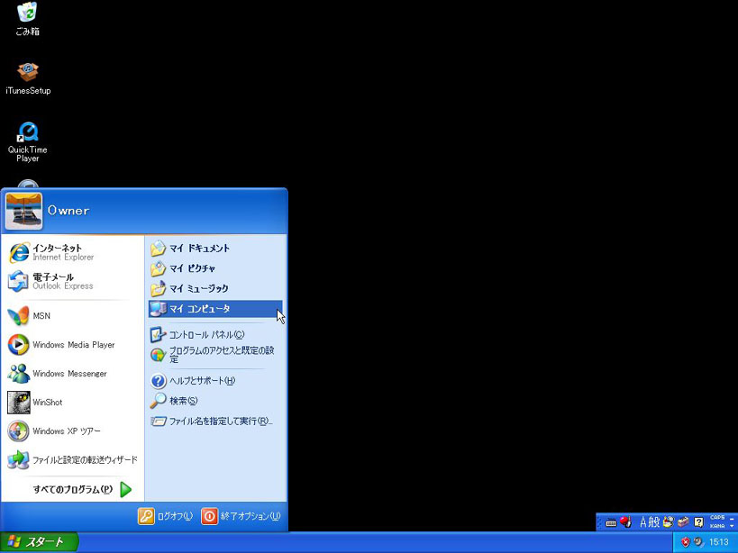Launch MSN from the Start menu

pyautogui.click(x=73, y=316)
